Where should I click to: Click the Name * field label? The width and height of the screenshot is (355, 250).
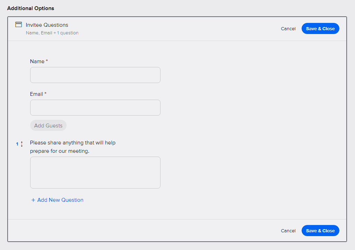point(39,61)
